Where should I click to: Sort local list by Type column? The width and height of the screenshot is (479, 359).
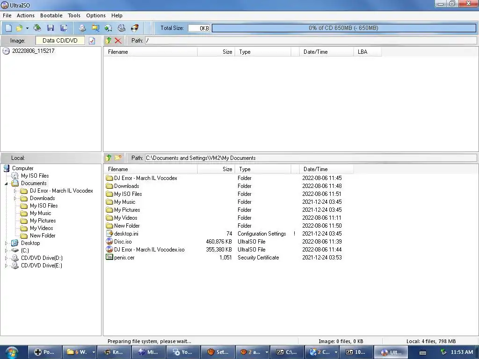tap(263, 169)
